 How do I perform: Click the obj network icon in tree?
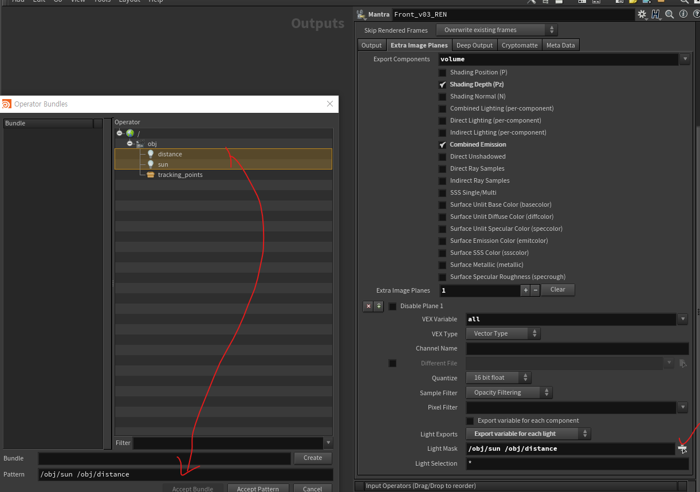click(x=140, y=144)
